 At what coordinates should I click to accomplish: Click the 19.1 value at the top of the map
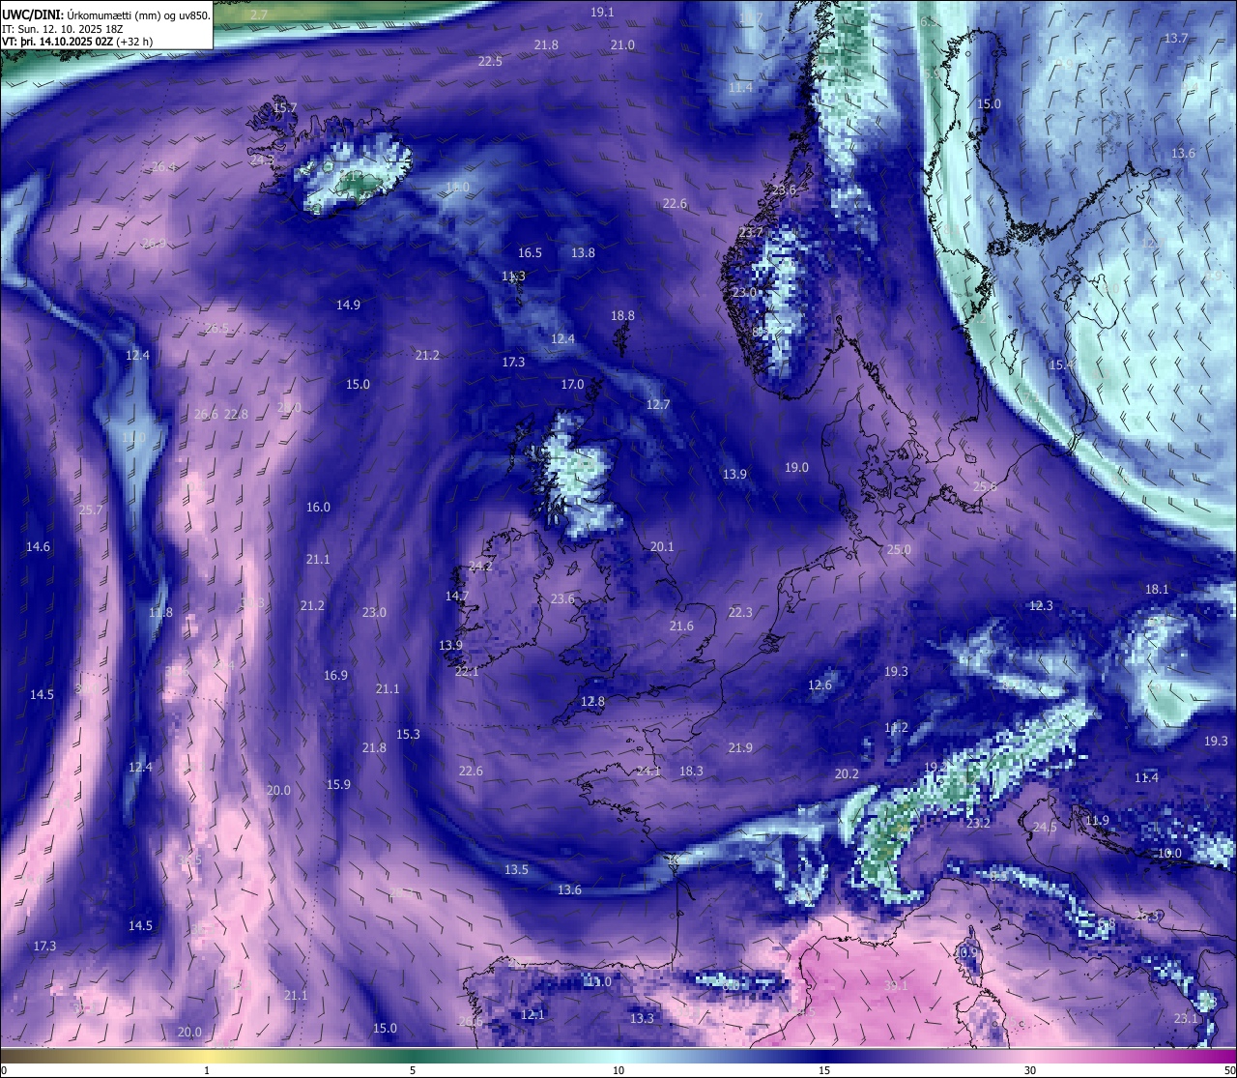point(602,12)
